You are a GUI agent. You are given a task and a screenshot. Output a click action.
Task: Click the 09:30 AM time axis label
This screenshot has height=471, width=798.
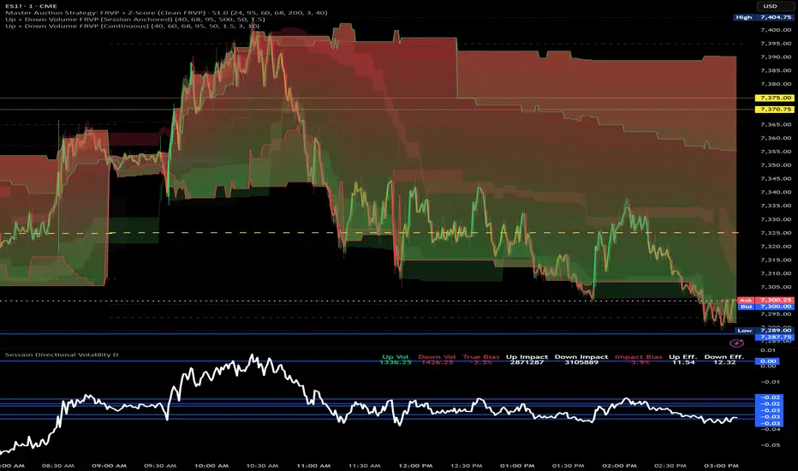click(x=160, y=465)
